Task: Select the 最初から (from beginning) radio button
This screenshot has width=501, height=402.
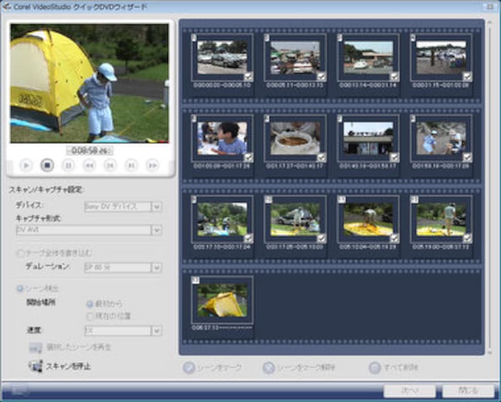Action: (91, 304)
